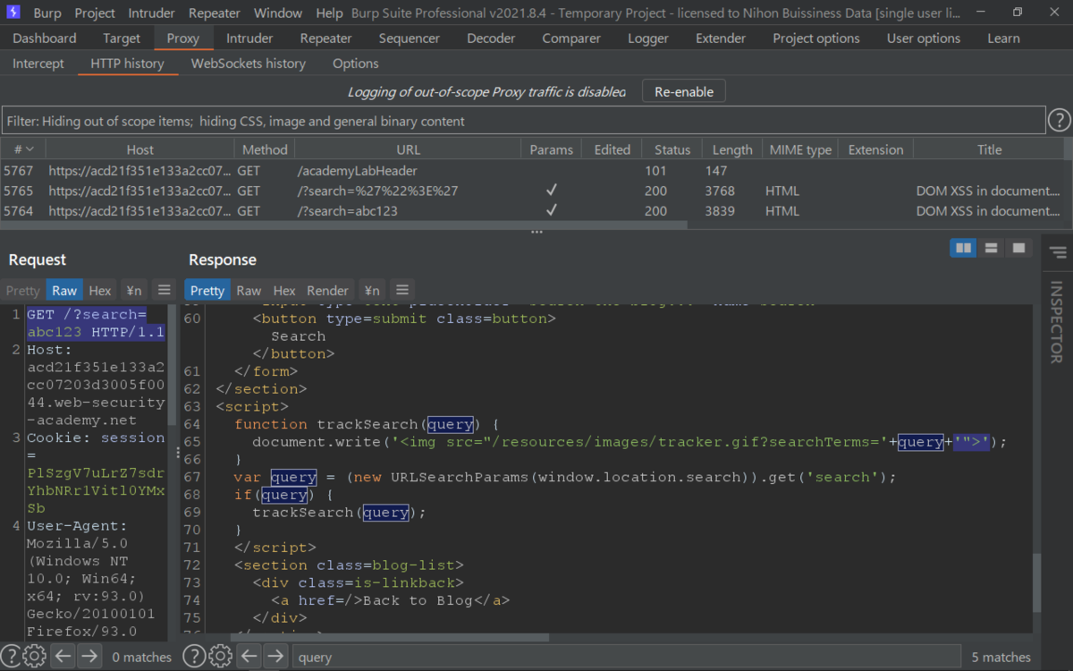Switch to Sequencer tab
This screenshot has height=671, width=1073.
pyautogui.click(x=410, y=38)
